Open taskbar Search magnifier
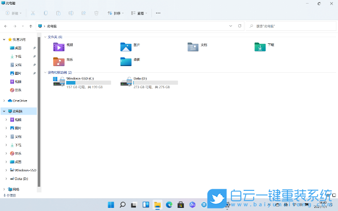Viewport: 338px width, 211px height. [122, 205]
